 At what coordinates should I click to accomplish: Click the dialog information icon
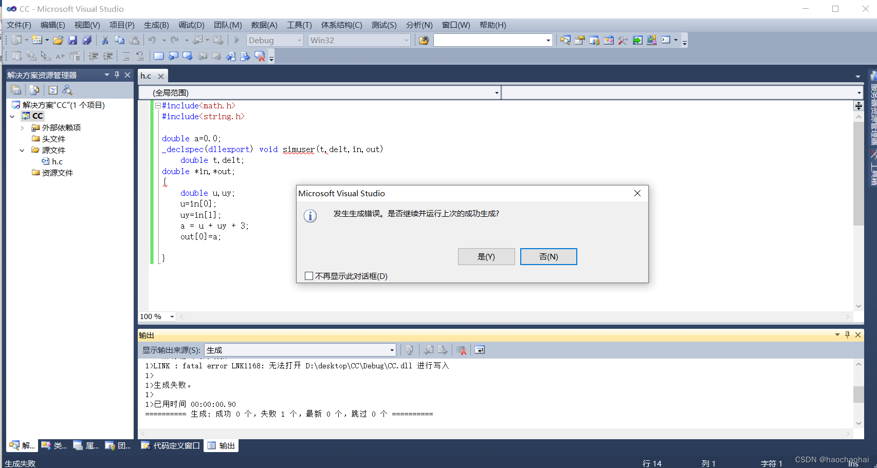(310, 216)
